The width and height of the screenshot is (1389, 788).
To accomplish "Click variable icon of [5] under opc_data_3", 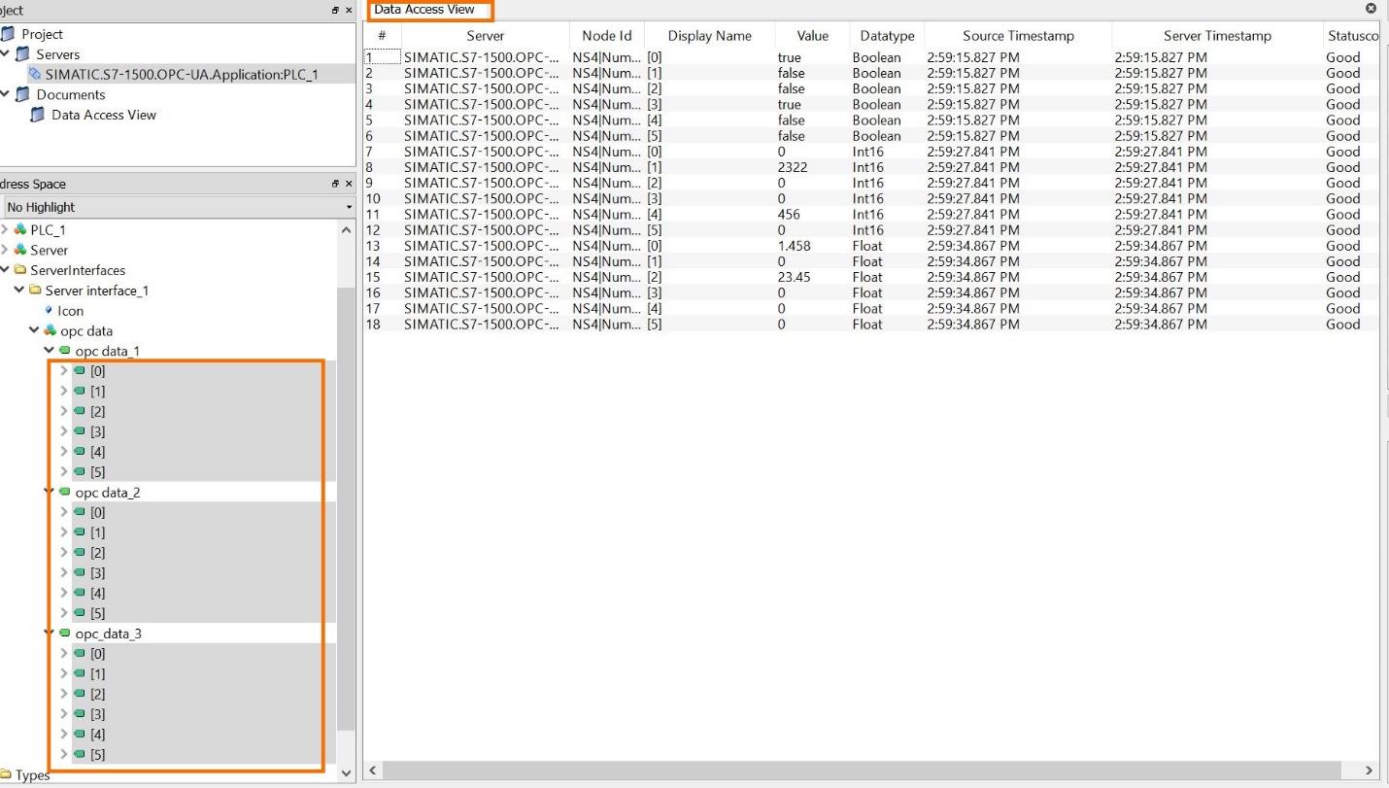I will click(80, 754).
